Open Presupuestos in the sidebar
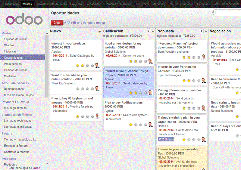This screenshot has width=241, height=170. [13, 64]
